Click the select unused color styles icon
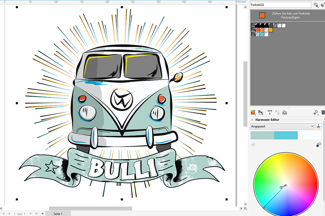 click(x=316, y=112)
